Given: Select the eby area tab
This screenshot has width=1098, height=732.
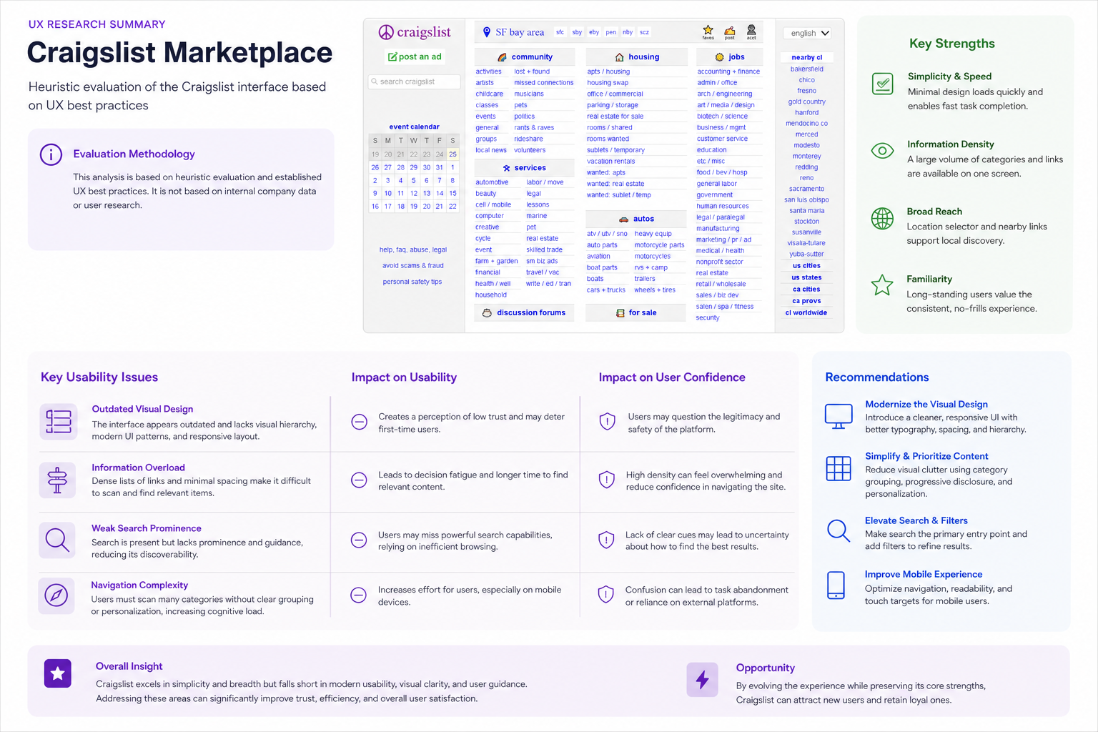Looking at the screenshot, I should point(594,32).
